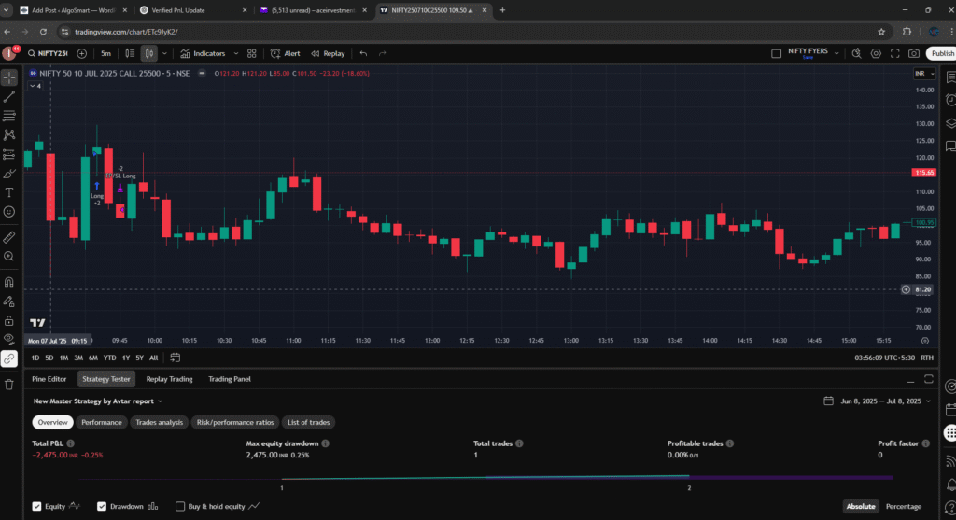The image size is (956, 520).
Task: Create an Alert from the toolbar
Action: coord(286,53)
